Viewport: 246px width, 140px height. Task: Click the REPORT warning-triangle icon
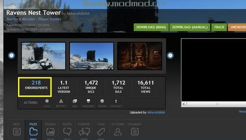(x=61, y=103)
